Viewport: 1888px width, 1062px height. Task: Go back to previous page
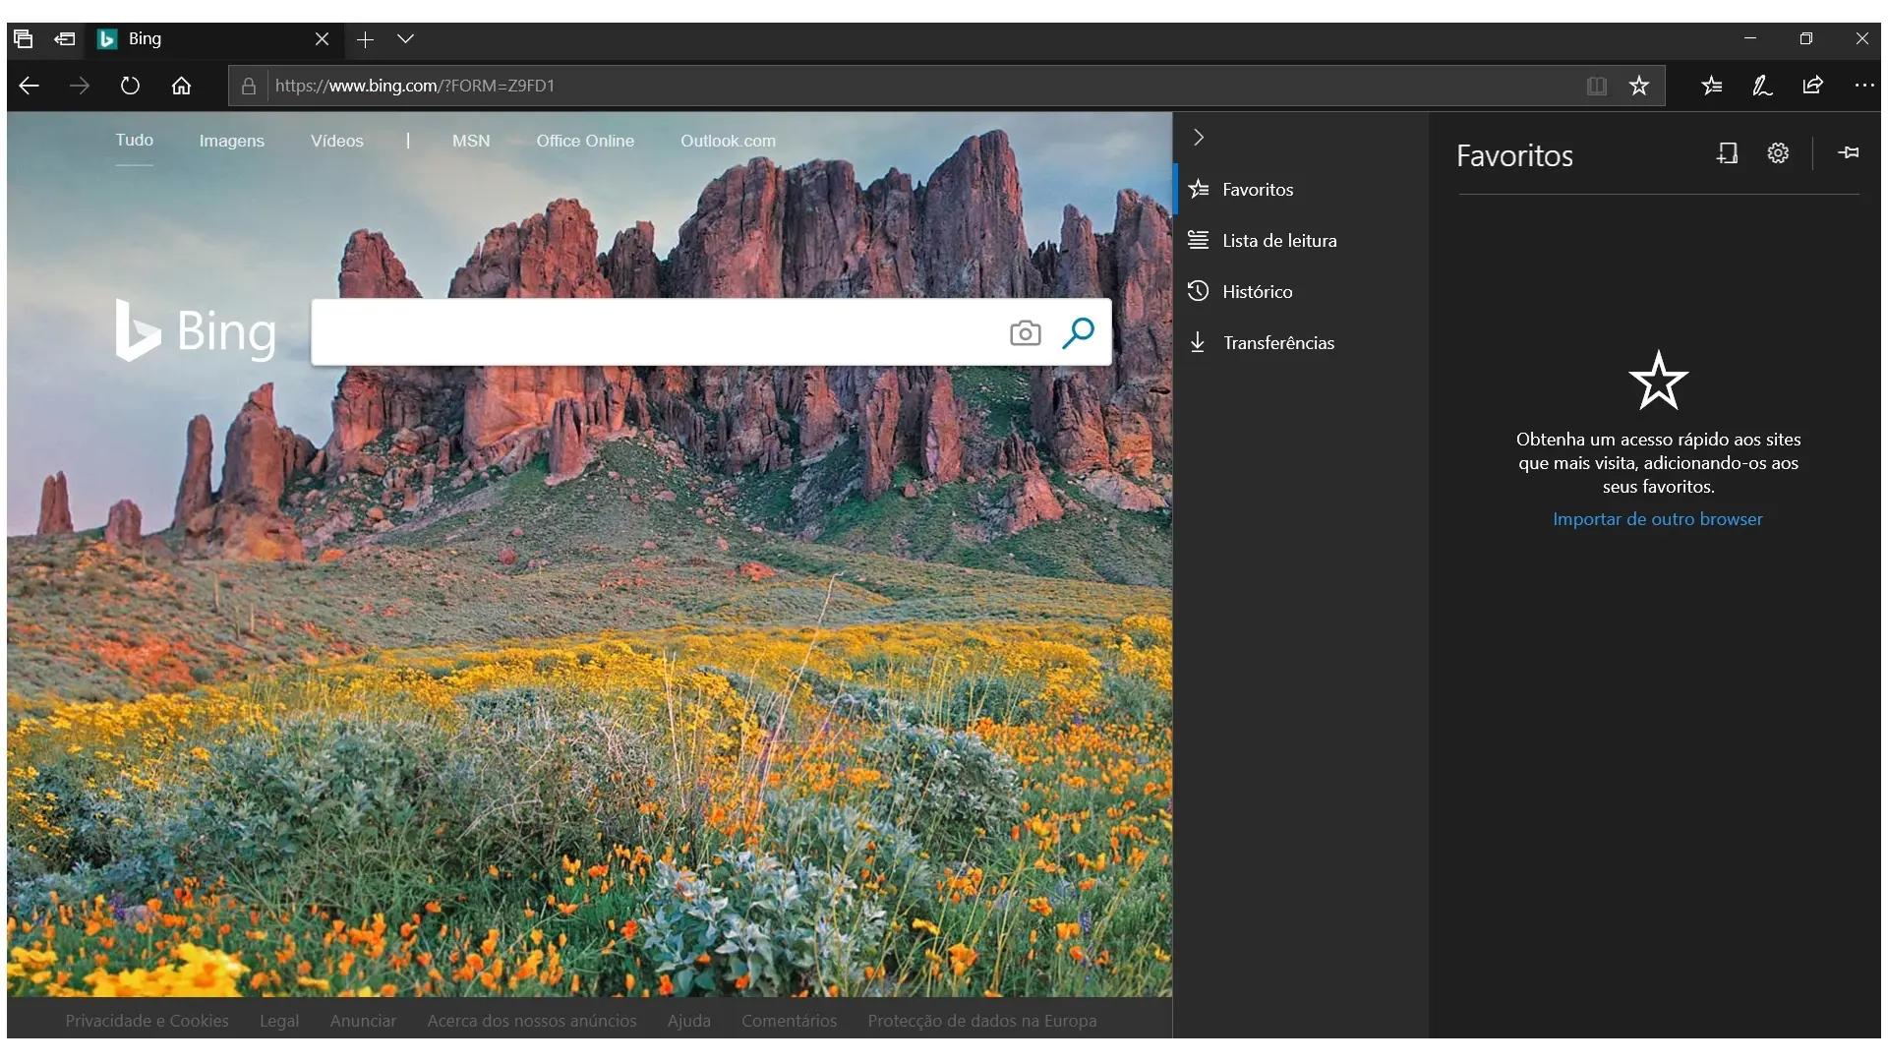point(29,86)
